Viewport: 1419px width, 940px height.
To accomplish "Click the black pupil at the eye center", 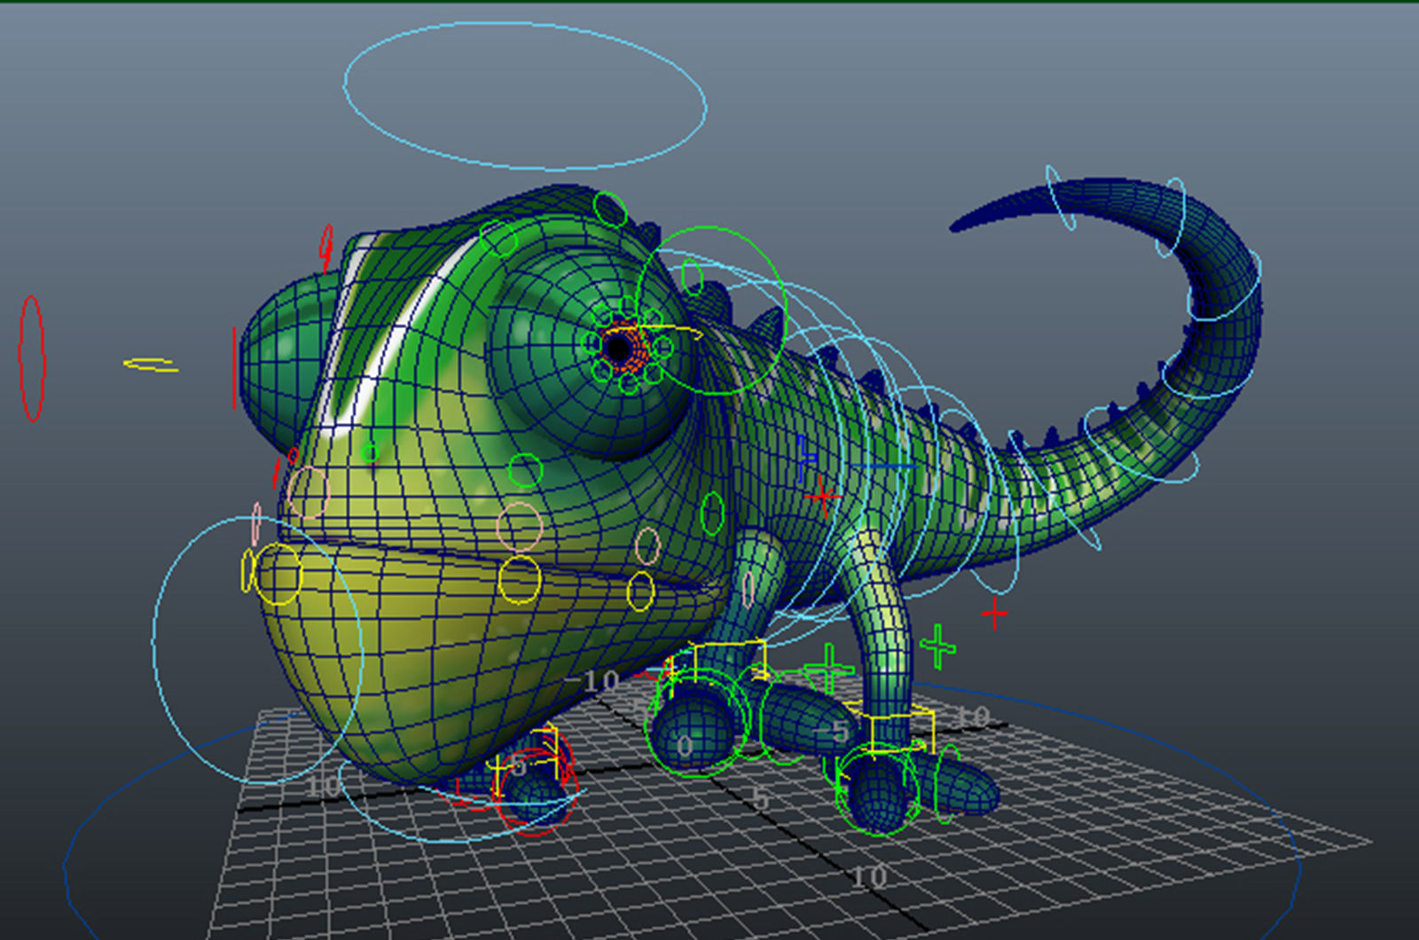I will click(x=616, y=348).
